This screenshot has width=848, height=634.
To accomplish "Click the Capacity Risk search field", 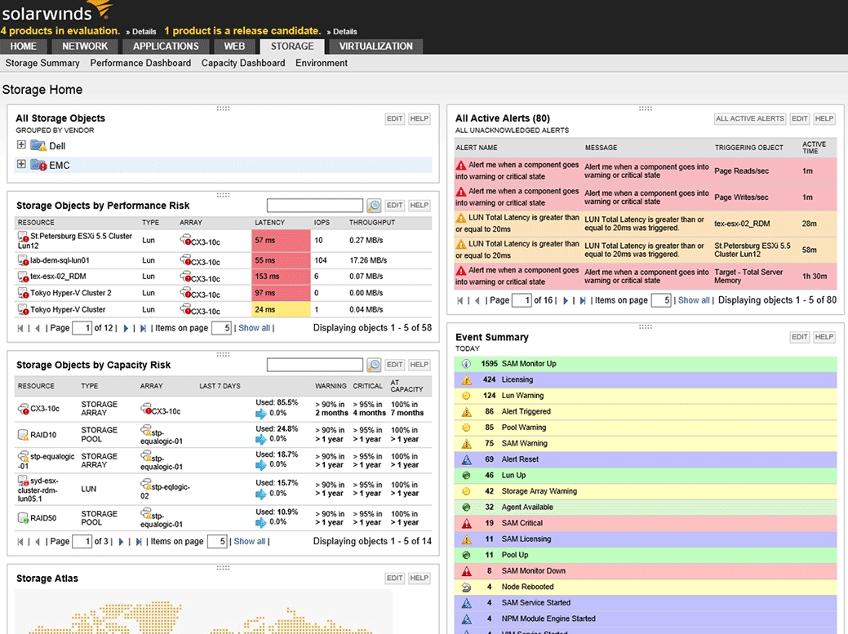I will [315, 365].
